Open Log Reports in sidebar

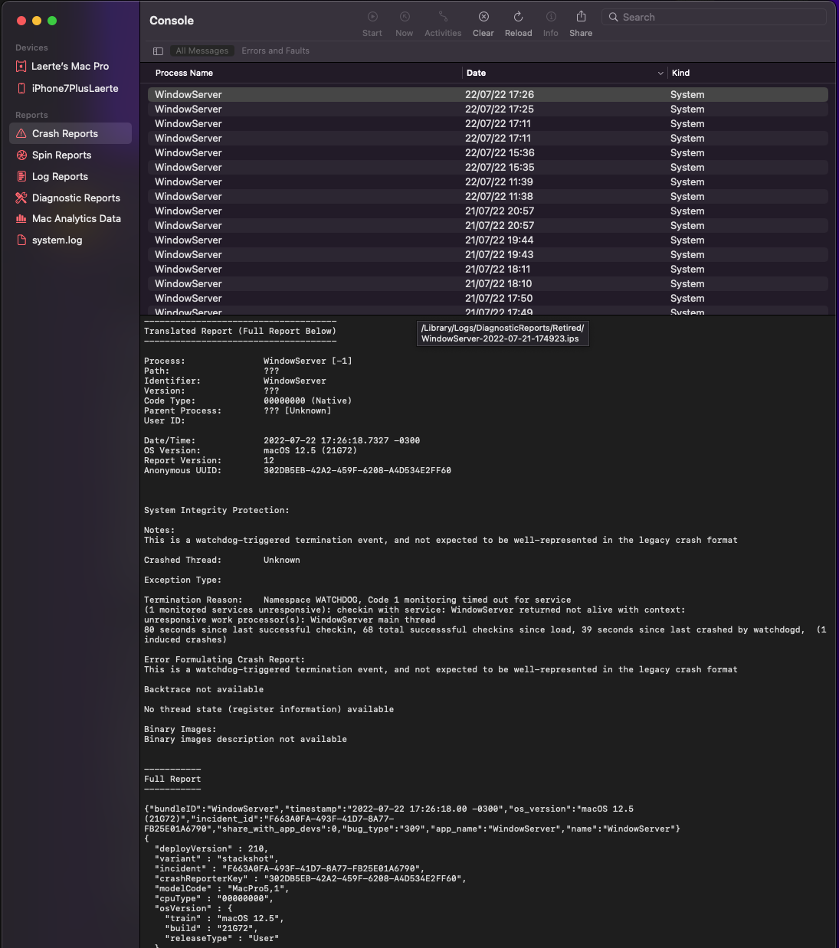[x=70, y=176]
